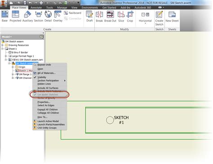Select the Section view tool
This screenshot has height=164, width=213.
39,17
